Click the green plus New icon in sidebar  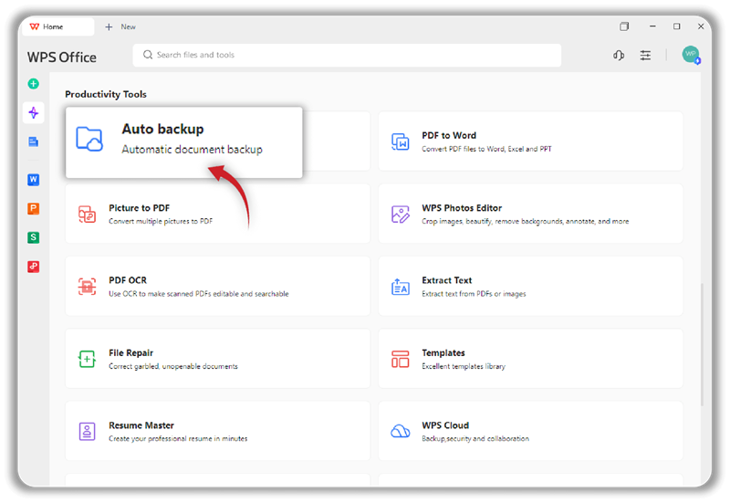click(x=34, y=84)
